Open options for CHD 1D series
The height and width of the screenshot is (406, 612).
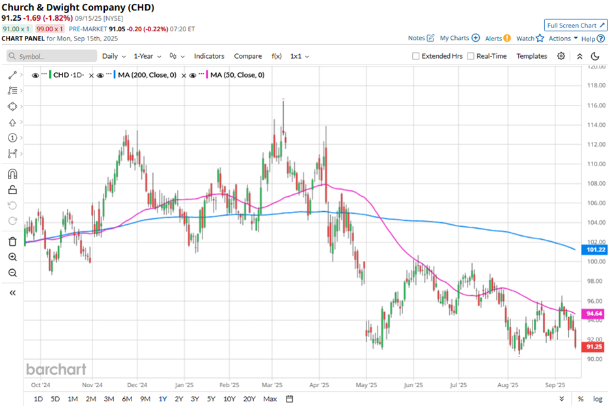tap(44, 74)
